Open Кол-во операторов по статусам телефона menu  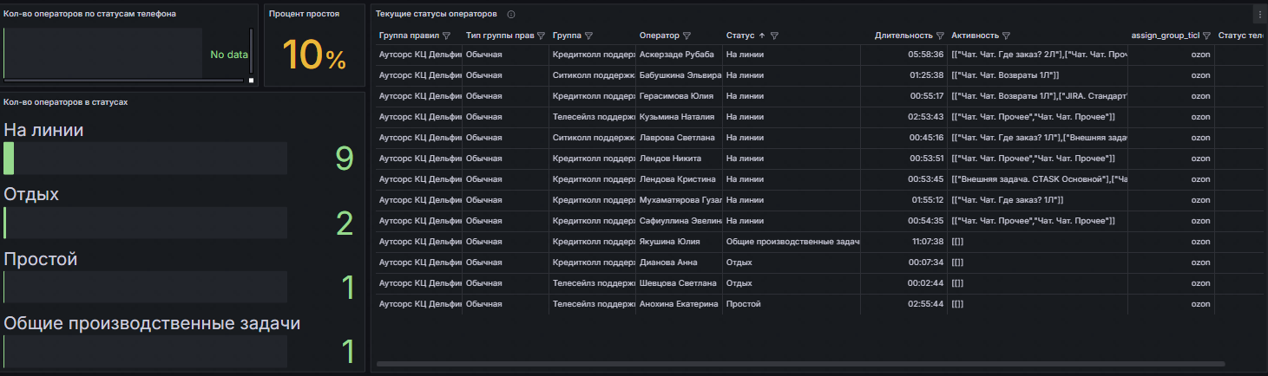[x=89, y=14]
